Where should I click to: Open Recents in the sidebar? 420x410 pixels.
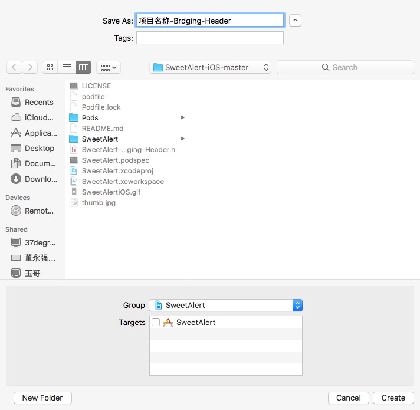[32, 102]
